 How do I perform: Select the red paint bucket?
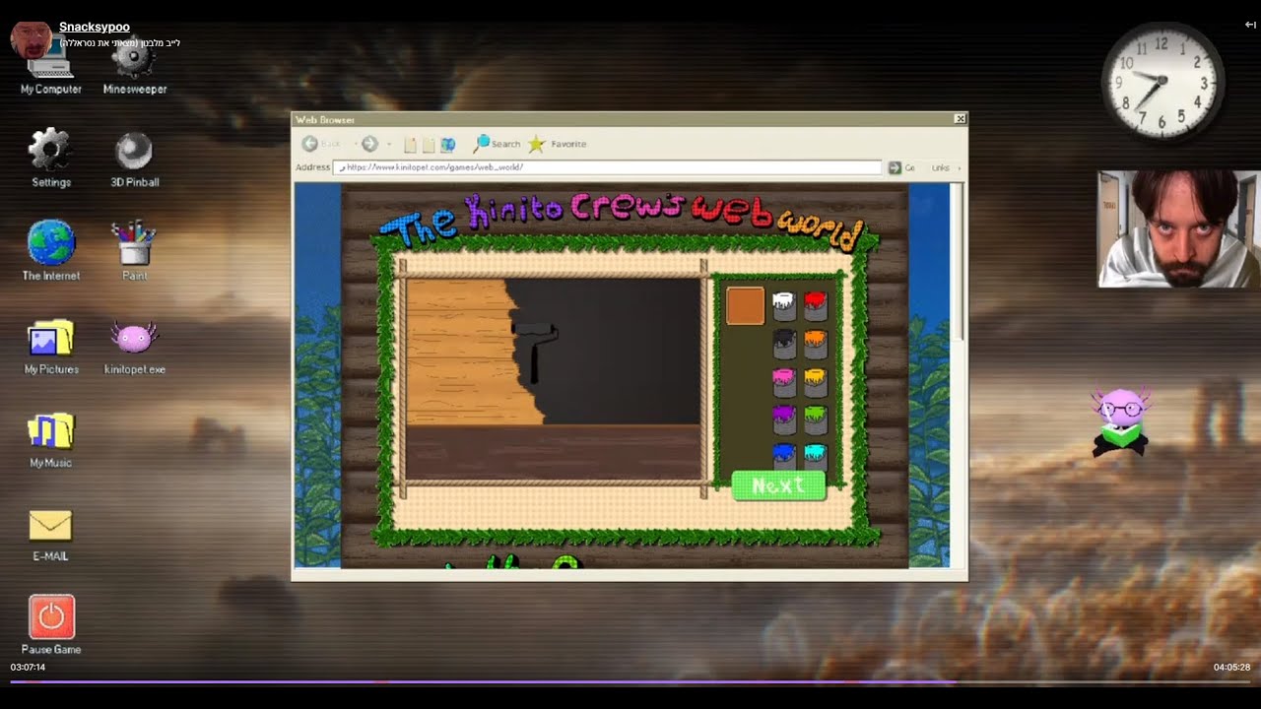click(815, 305)
